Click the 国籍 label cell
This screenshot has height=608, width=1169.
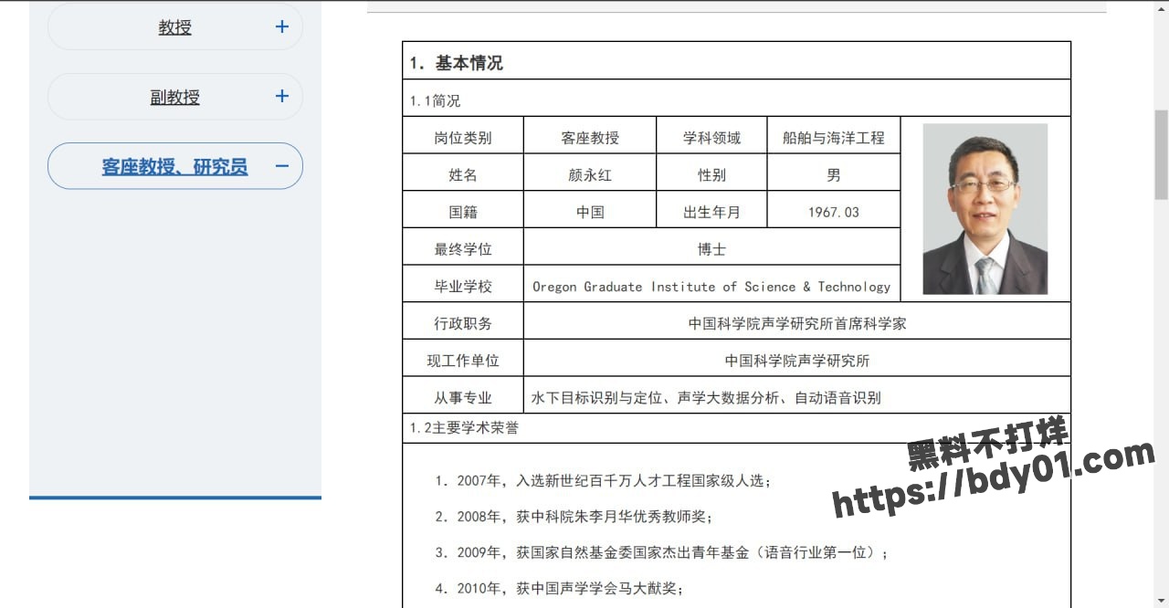(x=463, y=210)
